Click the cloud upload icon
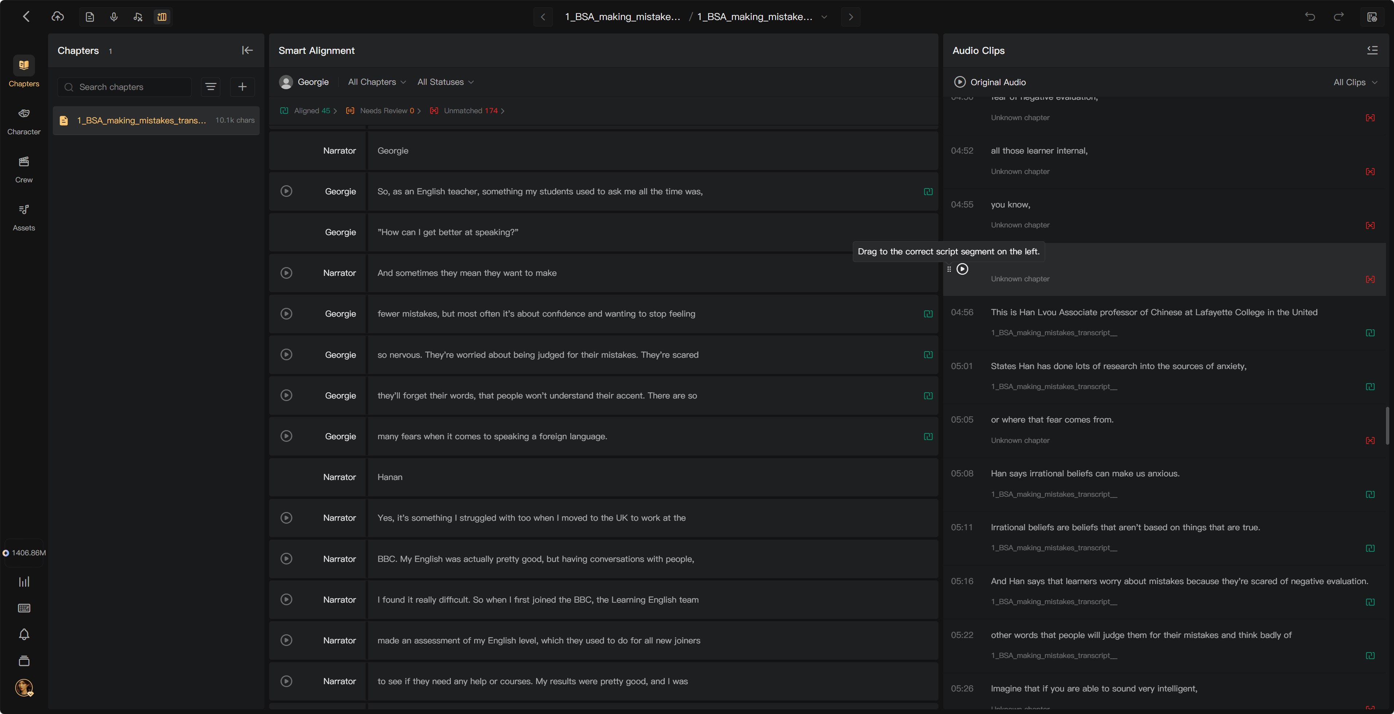The height and width of the screenshot is (714, 1394). (58, 17)
